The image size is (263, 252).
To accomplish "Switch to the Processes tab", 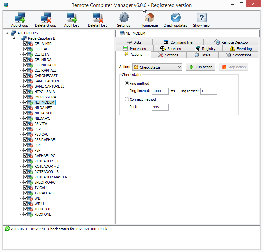I will 134,49.
